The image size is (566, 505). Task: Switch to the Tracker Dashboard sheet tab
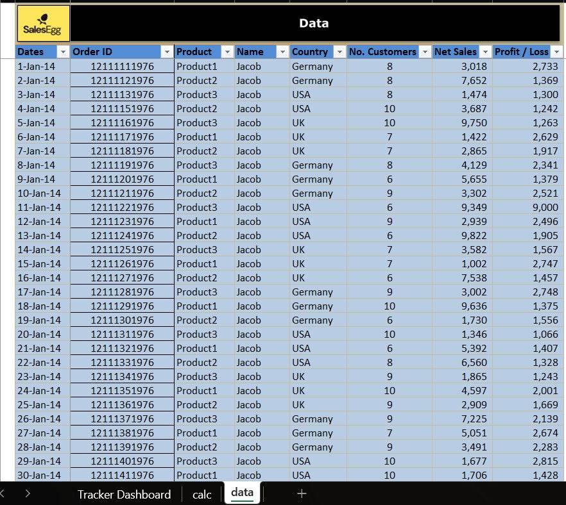click(124, 494)
